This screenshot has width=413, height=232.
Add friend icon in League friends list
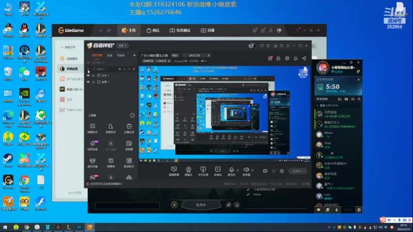click(340, 99)
